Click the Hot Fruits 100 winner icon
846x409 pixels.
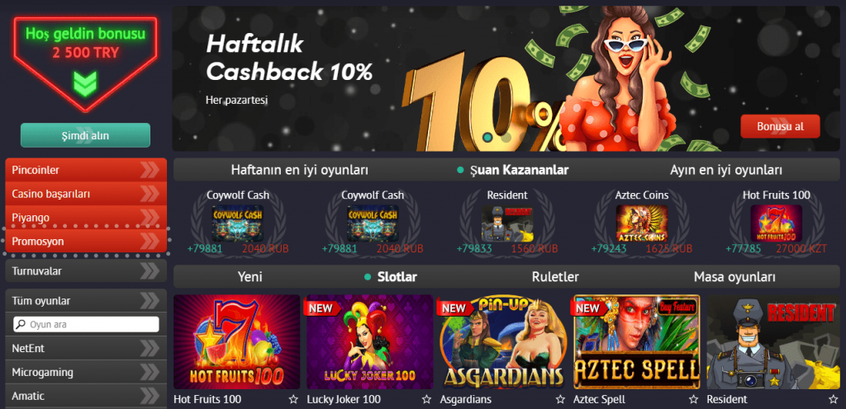776,223
